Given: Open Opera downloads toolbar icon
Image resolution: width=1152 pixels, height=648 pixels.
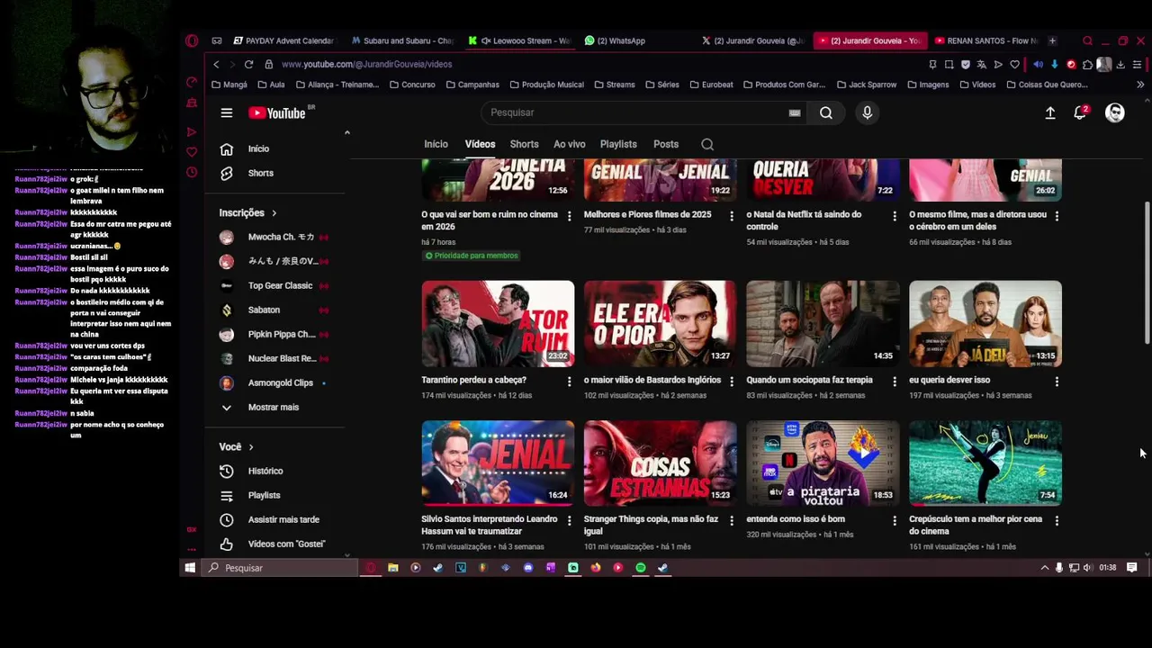Looking at the screenshot, I should pyautogui.click(x=1120, y=64).
